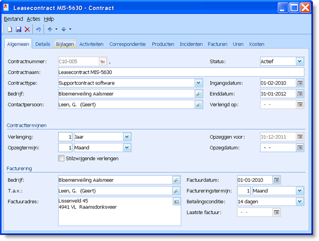
Task: Open calendar for Laatste factuur
Action: (276, 212)
